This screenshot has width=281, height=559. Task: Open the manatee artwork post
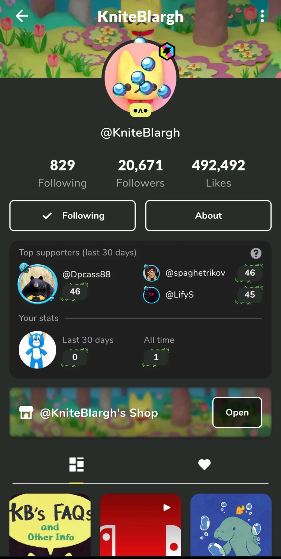[231, 525]
